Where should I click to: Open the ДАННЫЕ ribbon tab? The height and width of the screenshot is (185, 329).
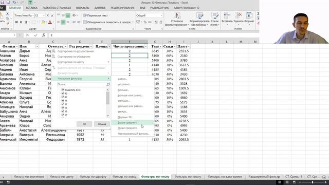pos(100,8)
